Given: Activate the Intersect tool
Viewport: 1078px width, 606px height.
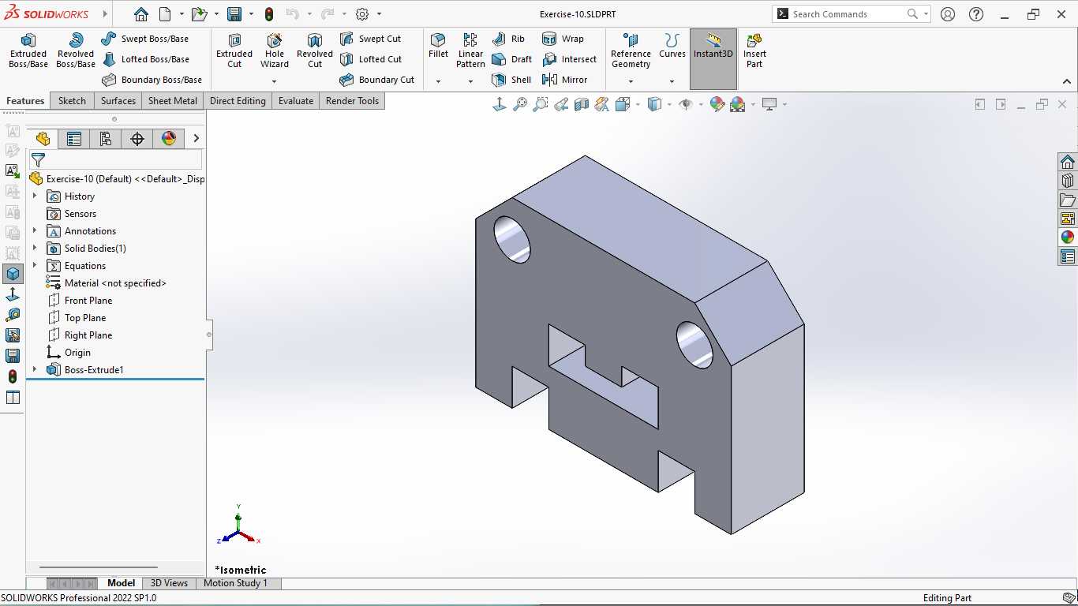Looking at the screenshot, I should [569, 59].
